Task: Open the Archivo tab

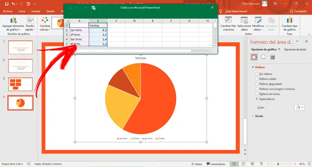Action: point(8,11)
